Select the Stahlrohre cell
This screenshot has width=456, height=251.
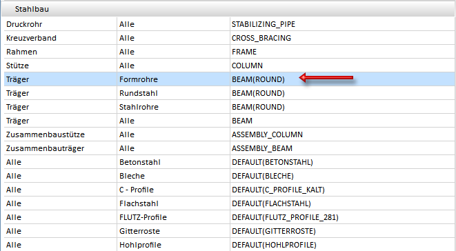click(x=173, y=107)
